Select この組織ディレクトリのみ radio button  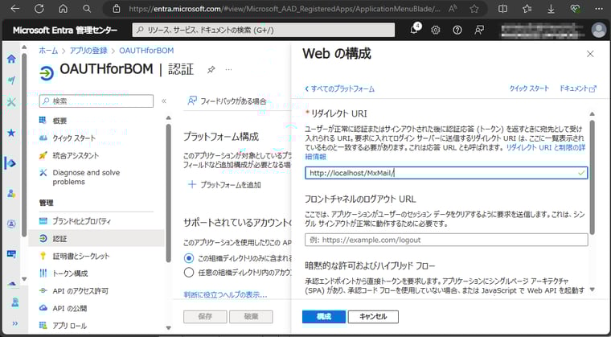[190, 258]
